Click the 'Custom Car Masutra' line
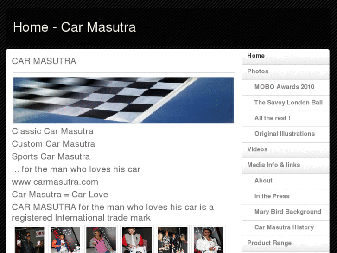Viewport: 337px width, 253px height. click(53, 144)
